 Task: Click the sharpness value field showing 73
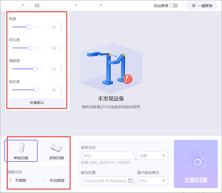[x=57, y=69]
